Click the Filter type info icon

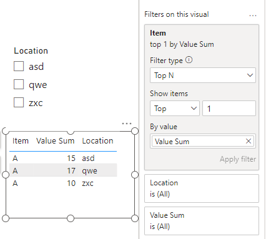pos(189,60)
